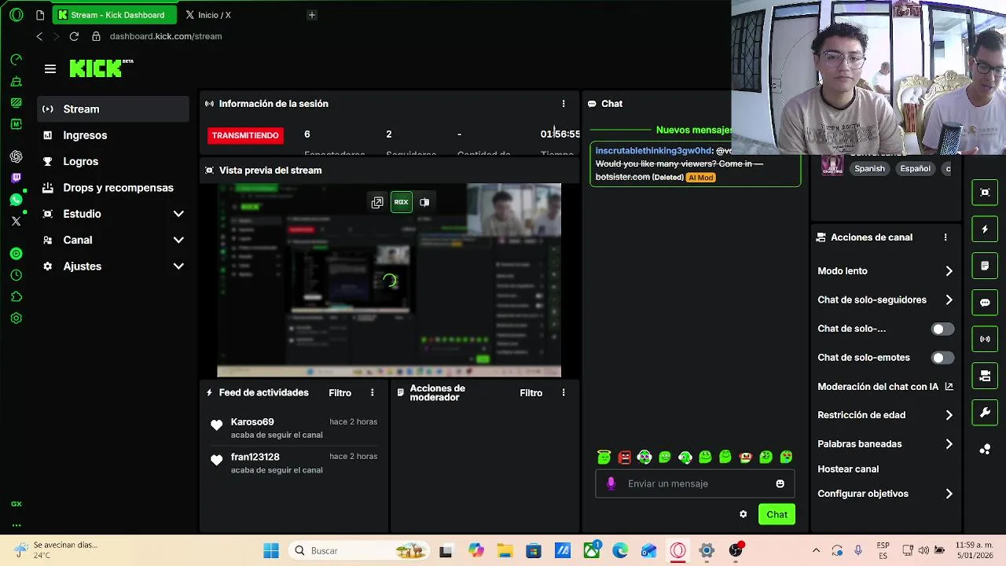The height and width of the screenshot is (566, 1006).
Task: Toggle Chat de solo-... switch
Action: click(942, 329)
